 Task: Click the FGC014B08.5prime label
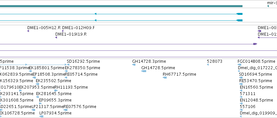(x=256, y=61)
